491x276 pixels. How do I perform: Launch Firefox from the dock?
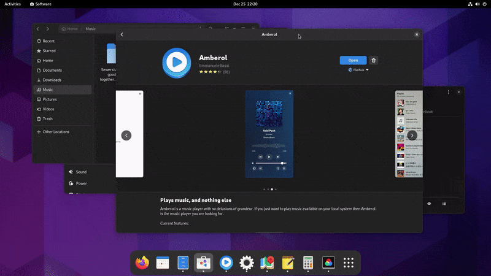(x=142, y=263)
